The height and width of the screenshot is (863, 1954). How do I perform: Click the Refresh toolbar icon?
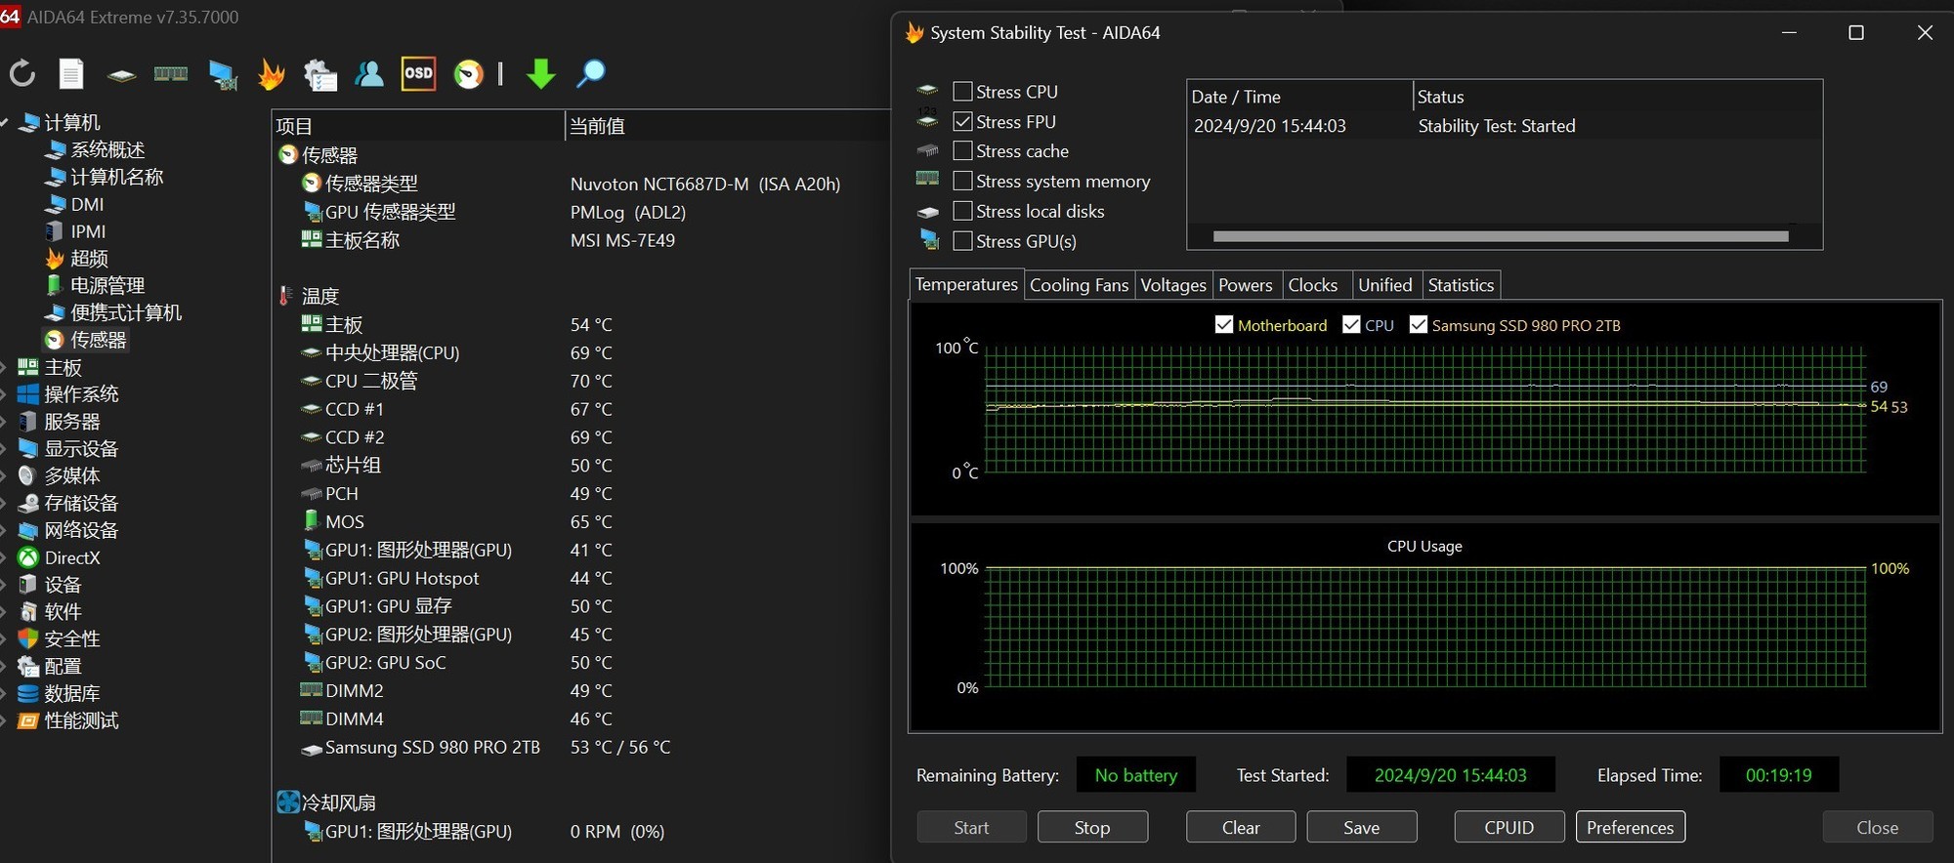[x=21, y=73]
